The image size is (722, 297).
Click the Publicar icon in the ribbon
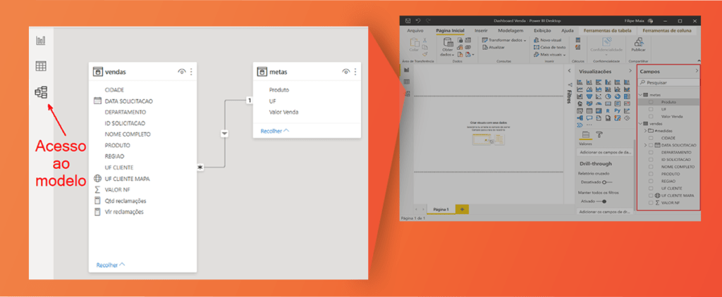(x=638, y=44)
